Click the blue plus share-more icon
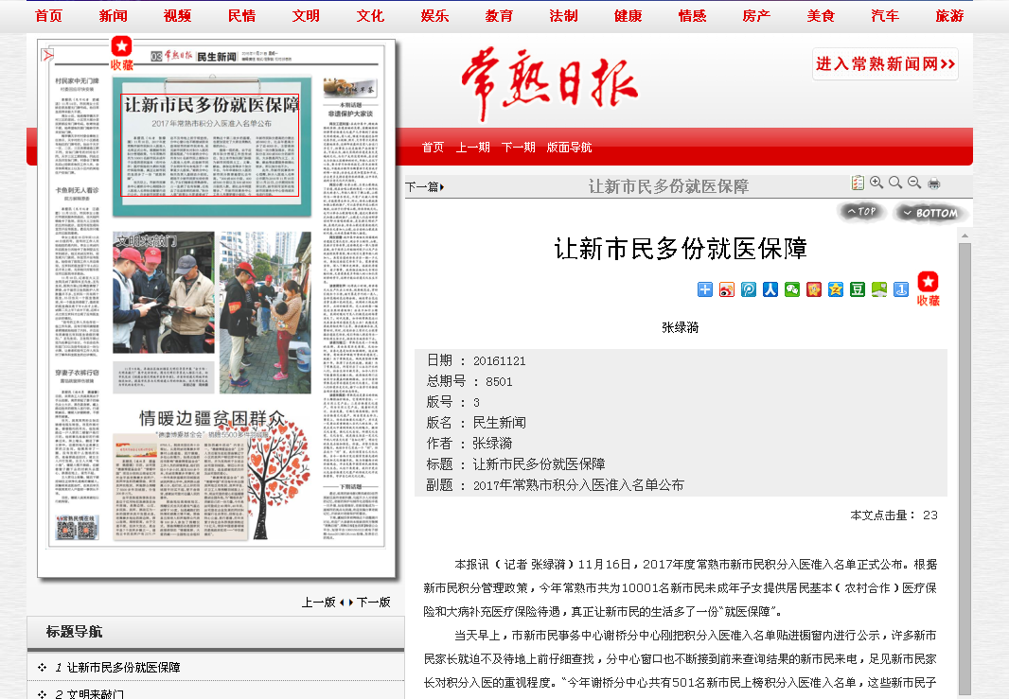The height and width of the screenshot is (699, 1009). point(705,289)
